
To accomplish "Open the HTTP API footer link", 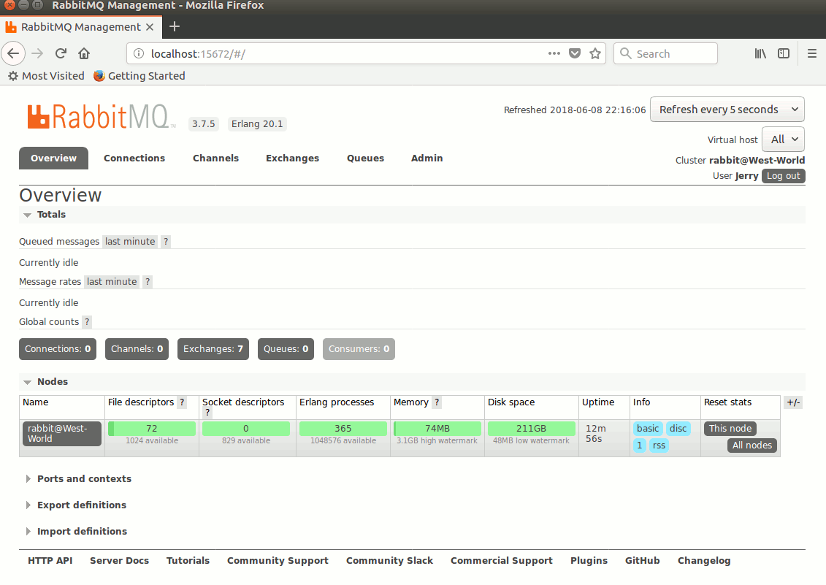I will tap(50, 560).
